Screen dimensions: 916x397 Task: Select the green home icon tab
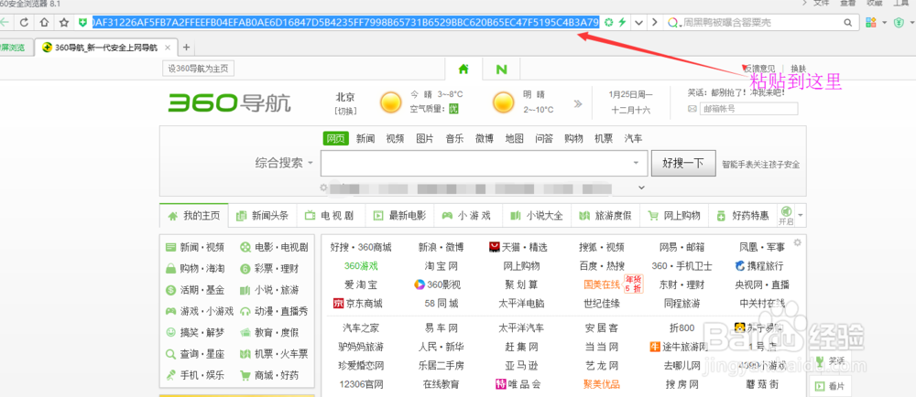(x=463, y=69)
